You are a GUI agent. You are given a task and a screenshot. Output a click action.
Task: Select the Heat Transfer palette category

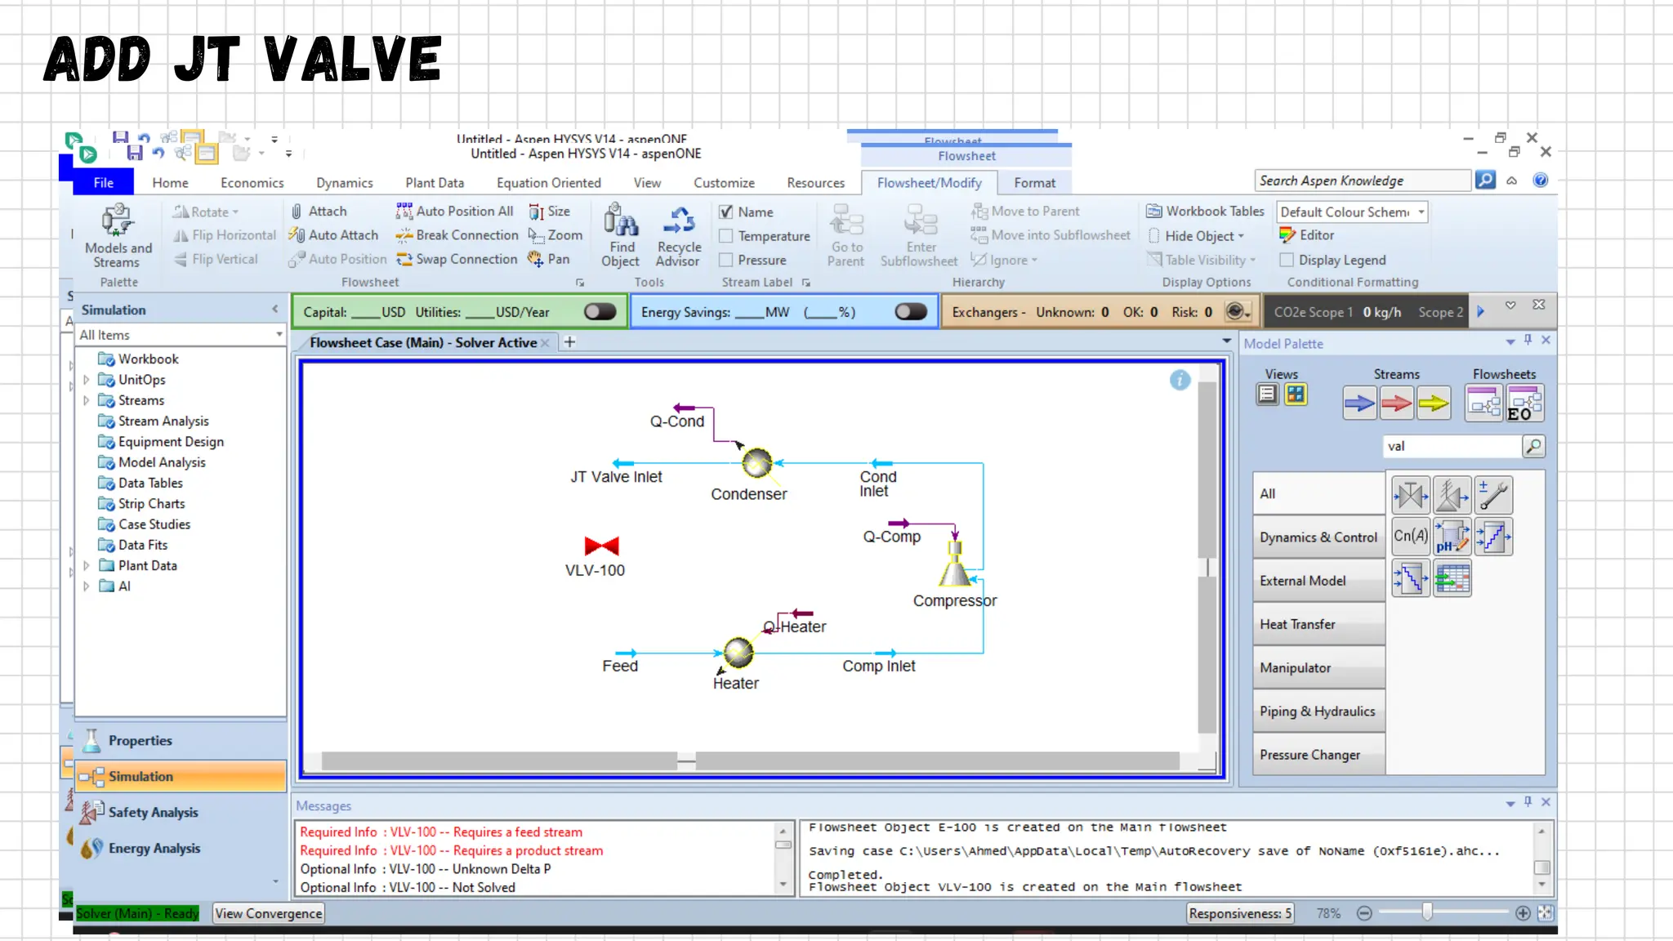tap(1318, 624)
